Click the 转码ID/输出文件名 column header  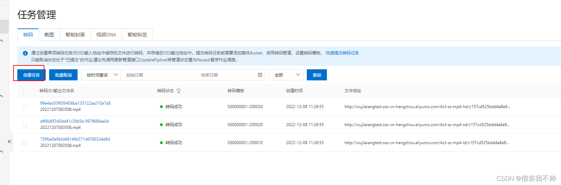pos(57,91)
